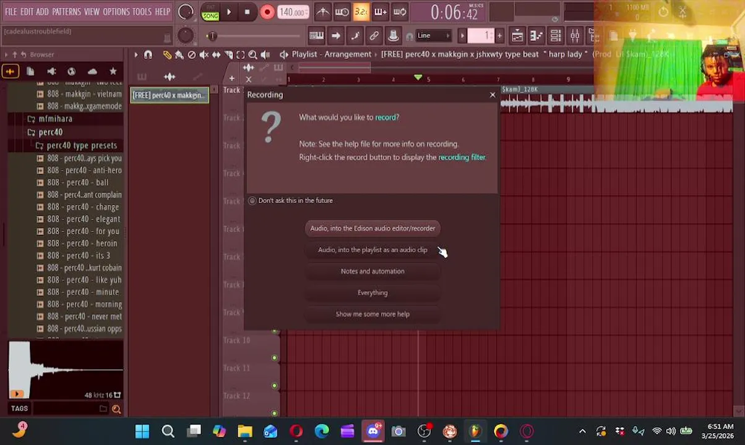The height and width of the screenshot is (445, 745).
Task: Close the Recording dialog
Action: click(493, 95)
